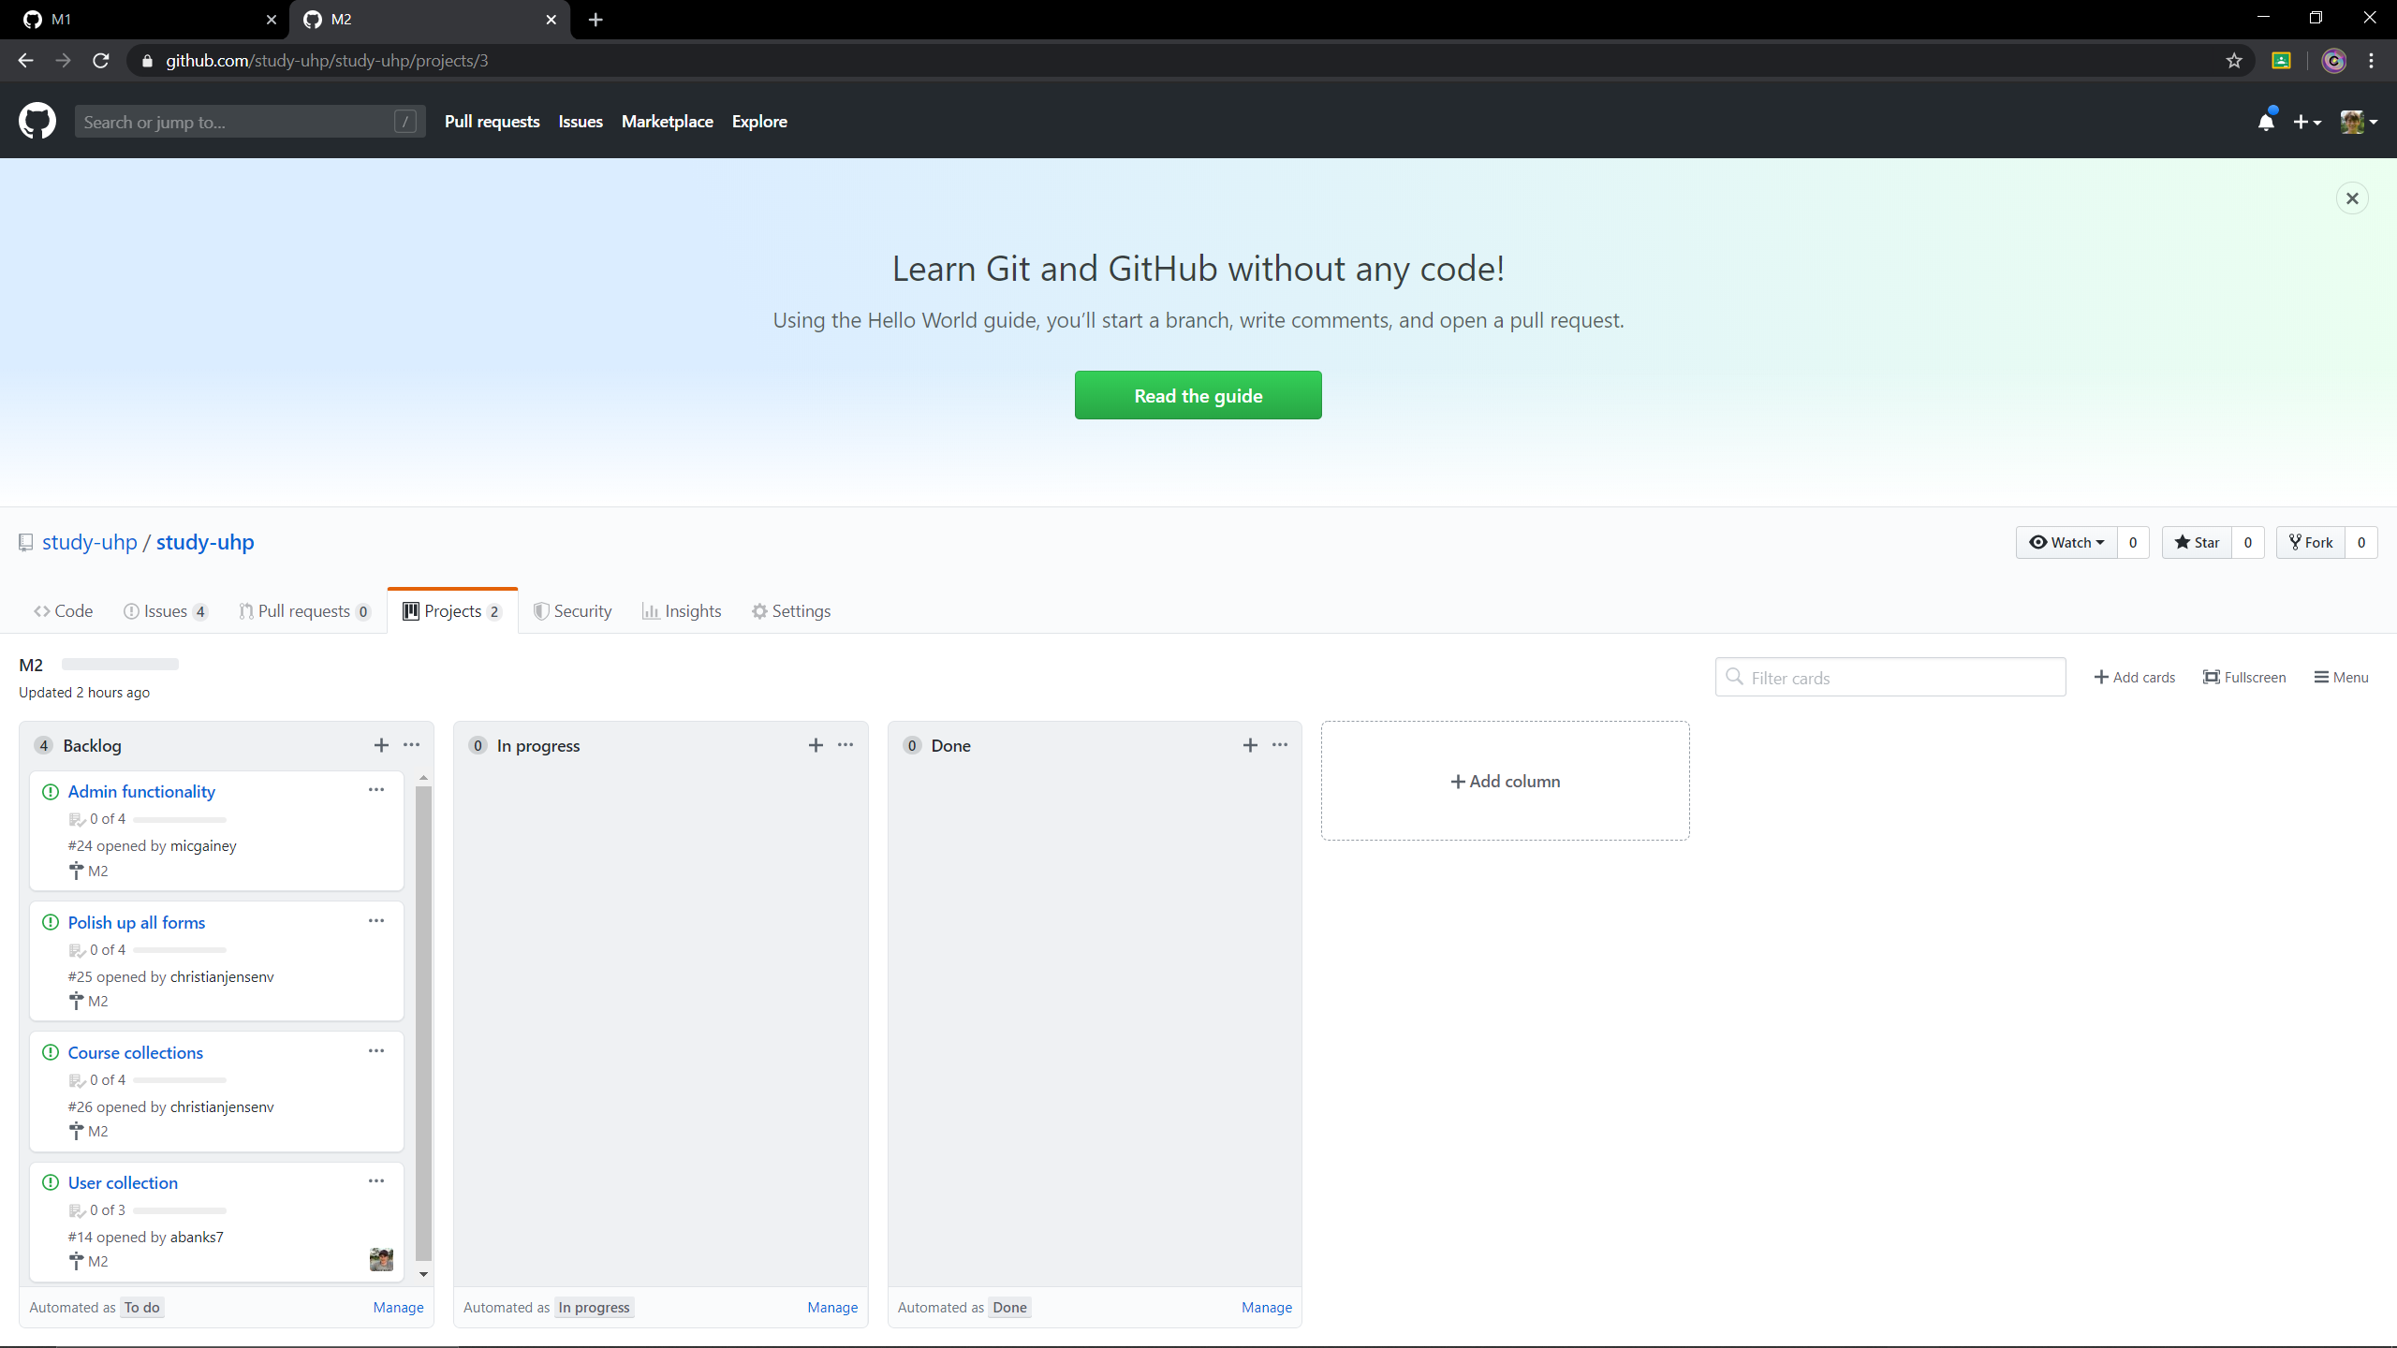Open the Watch dropdown
2397x1348 pixels.
[2066, 542]
